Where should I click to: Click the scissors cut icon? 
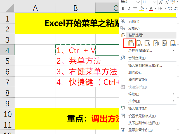[x=123, y=21]
